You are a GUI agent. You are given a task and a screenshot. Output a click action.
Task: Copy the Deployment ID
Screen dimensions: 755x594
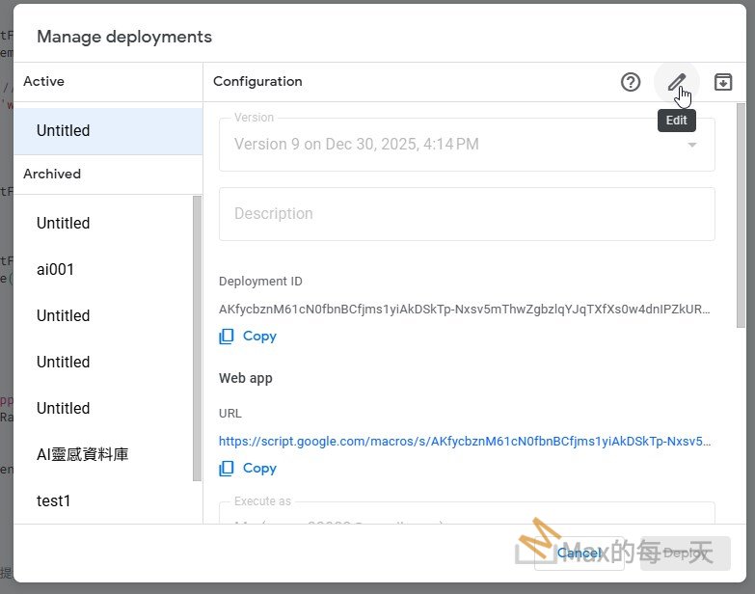(249, 337)
